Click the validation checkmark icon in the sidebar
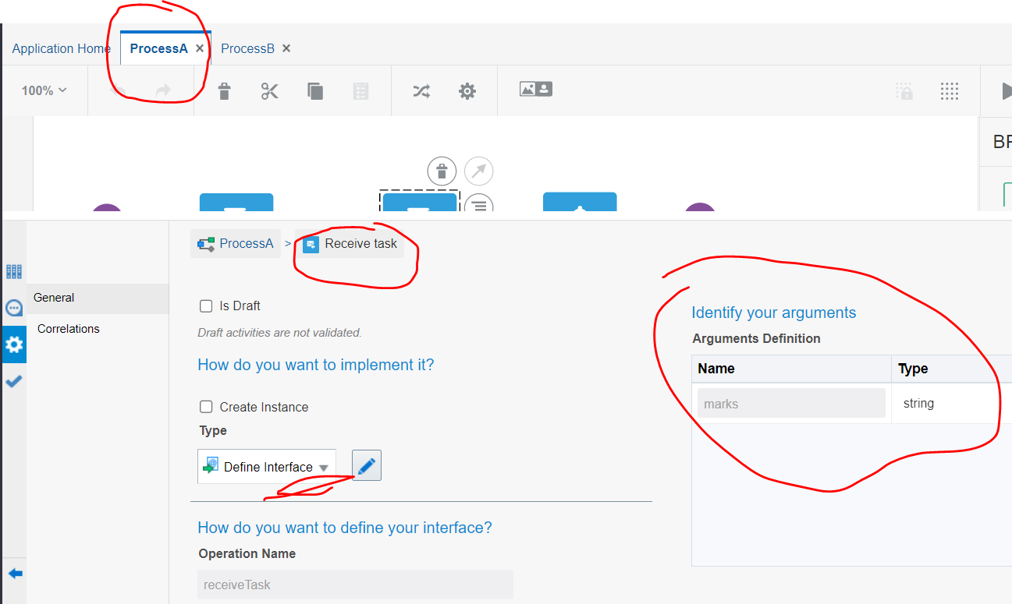 (13, 380)
